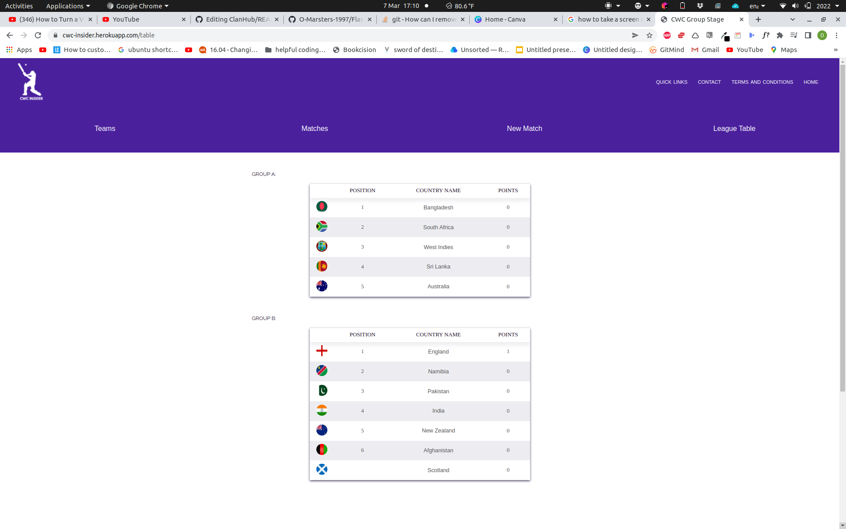This screenshot has width=846, height=529.
Task: Click the Bangladesh flag icon
Action: point(322,207)
